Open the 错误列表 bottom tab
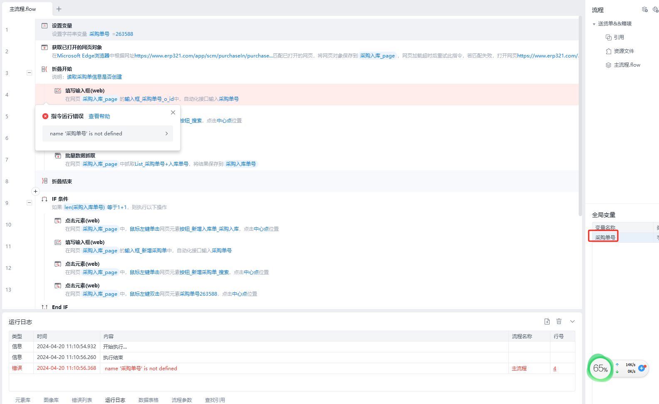659x404 pixels. (82, 400)
